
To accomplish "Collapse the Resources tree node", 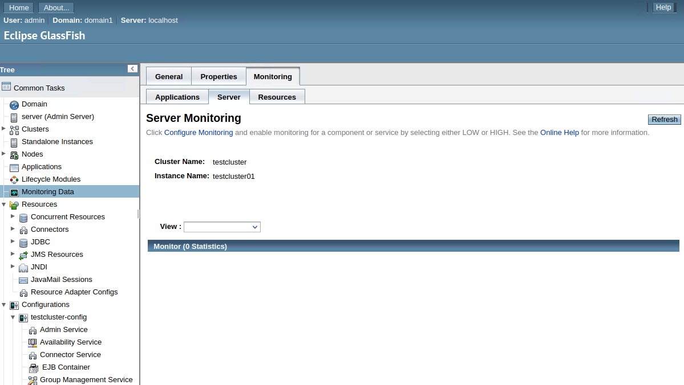I will tap(3, 204).
